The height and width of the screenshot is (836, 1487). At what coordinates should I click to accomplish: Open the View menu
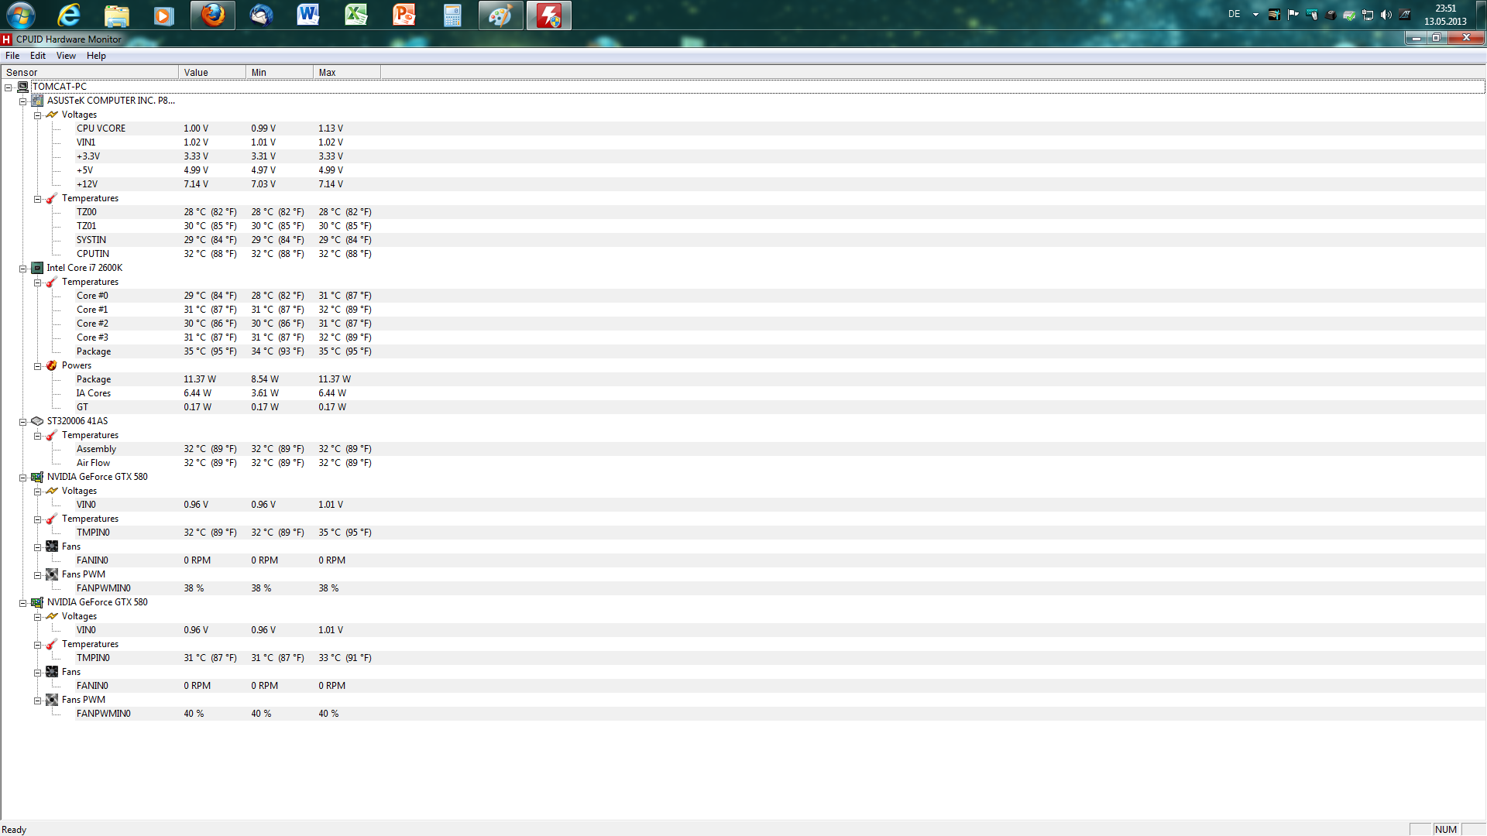[66, 56]
